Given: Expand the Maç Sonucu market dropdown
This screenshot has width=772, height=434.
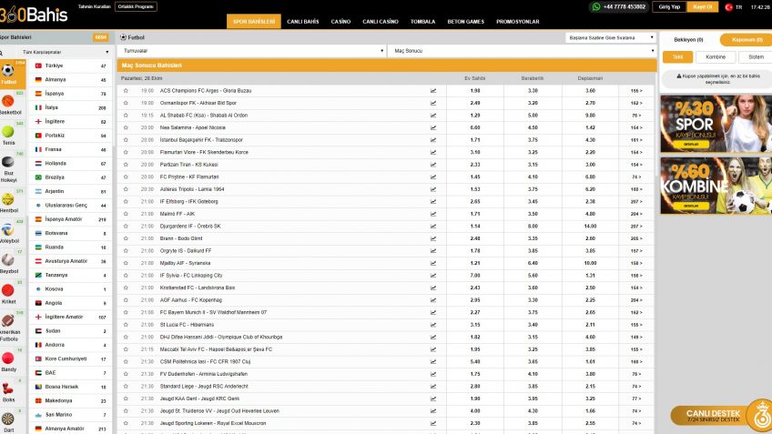Looking at the screenshot, I should pos(521,51).
